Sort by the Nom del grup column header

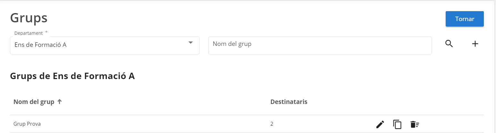34,102
